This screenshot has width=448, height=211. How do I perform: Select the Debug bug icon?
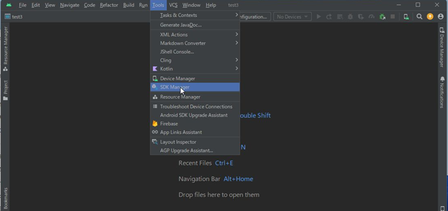point(350,16)
